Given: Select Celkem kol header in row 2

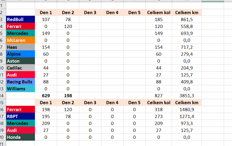Looking at the screenshot, I should point(159,13).
